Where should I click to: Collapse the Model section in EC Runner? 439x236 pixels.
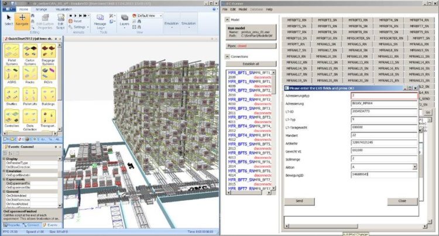pos(227,19)
